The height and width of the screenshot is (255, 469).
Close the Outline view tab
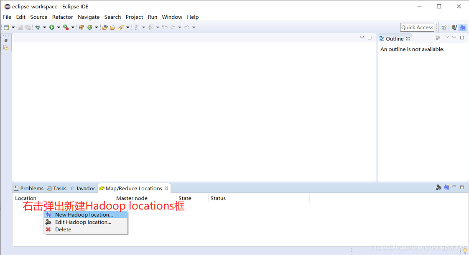pos(408,39)
